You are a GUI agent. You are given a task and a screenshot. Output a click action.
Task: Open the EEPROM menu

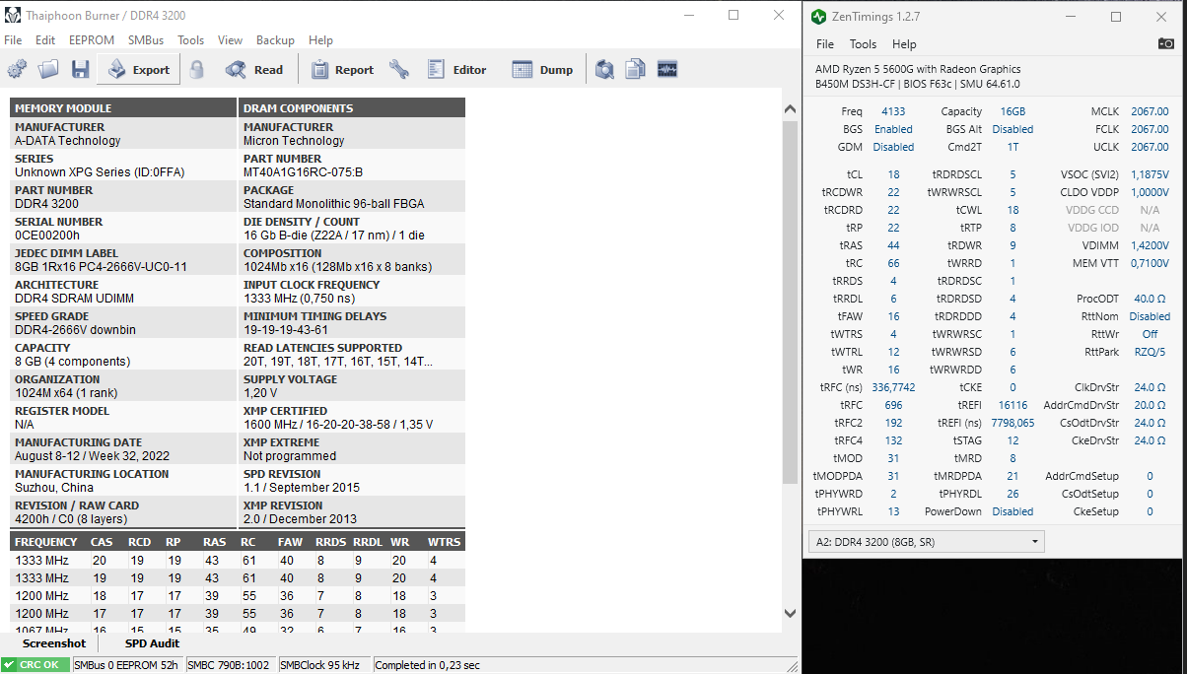click(x=92, y=40)
